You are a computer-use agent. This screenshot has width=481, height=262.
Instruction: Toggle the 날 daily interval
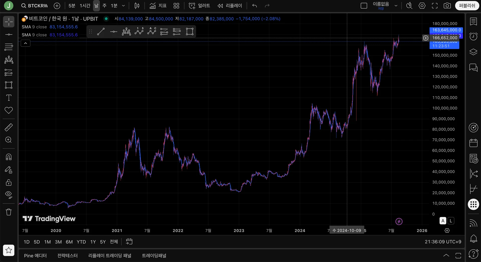(x=96, y=6)
